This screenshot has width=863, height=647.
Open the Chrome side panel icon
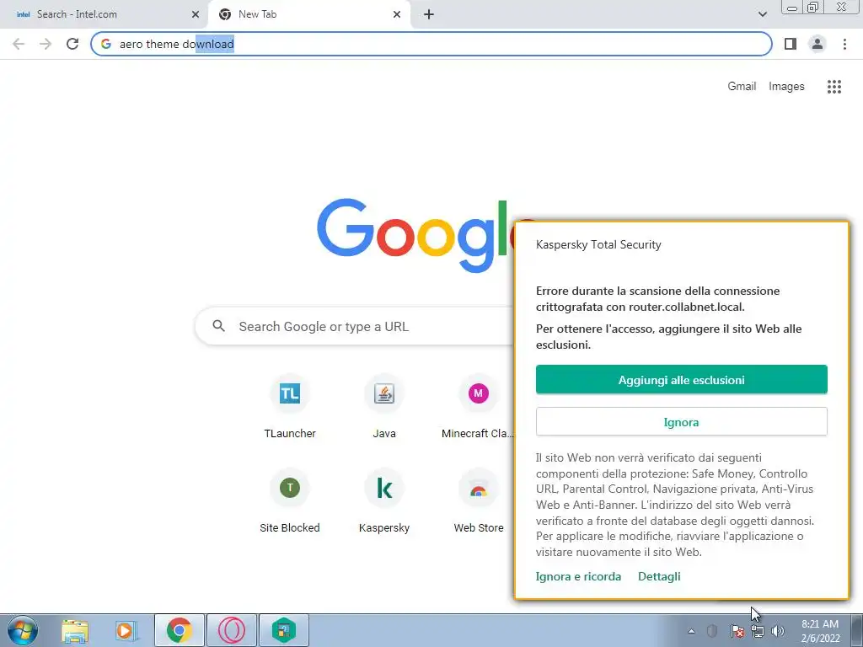coord(791,44)
